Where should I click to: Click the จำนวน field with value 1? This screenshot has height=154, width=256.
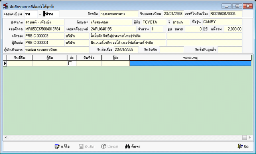(157, 29)
